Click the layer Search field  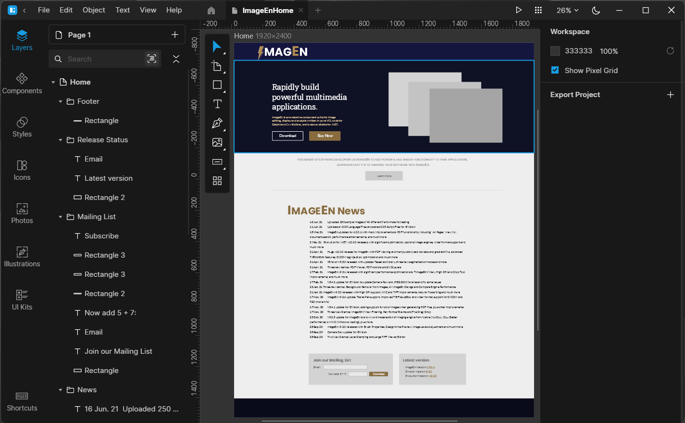click(105, 59)
